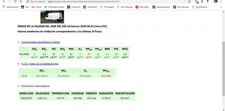225x111 pixels.
Task: Click the user profile avatar
Action: pos(215,1)
